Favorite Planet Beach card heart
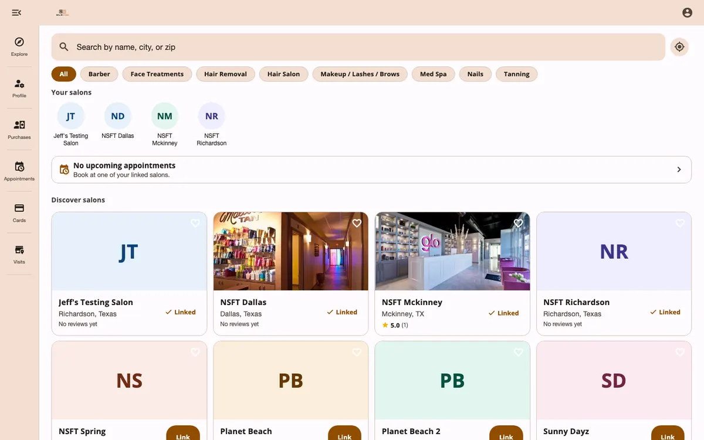Screen dimensions: 704x440 click(x=357, y=352)
